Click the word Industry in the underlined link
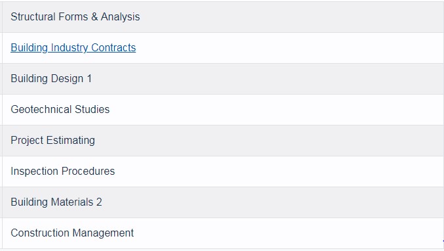 pyautogui.click(x=70, y=48)
